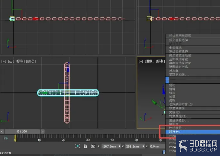220x156 pixels.
Task: Open the [左] view label menu
Action: click(x=11, y=61)
